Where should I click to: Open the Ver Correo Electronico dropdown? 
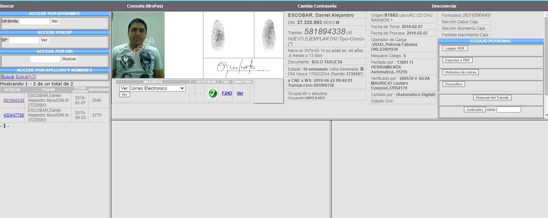pos(152,88)
